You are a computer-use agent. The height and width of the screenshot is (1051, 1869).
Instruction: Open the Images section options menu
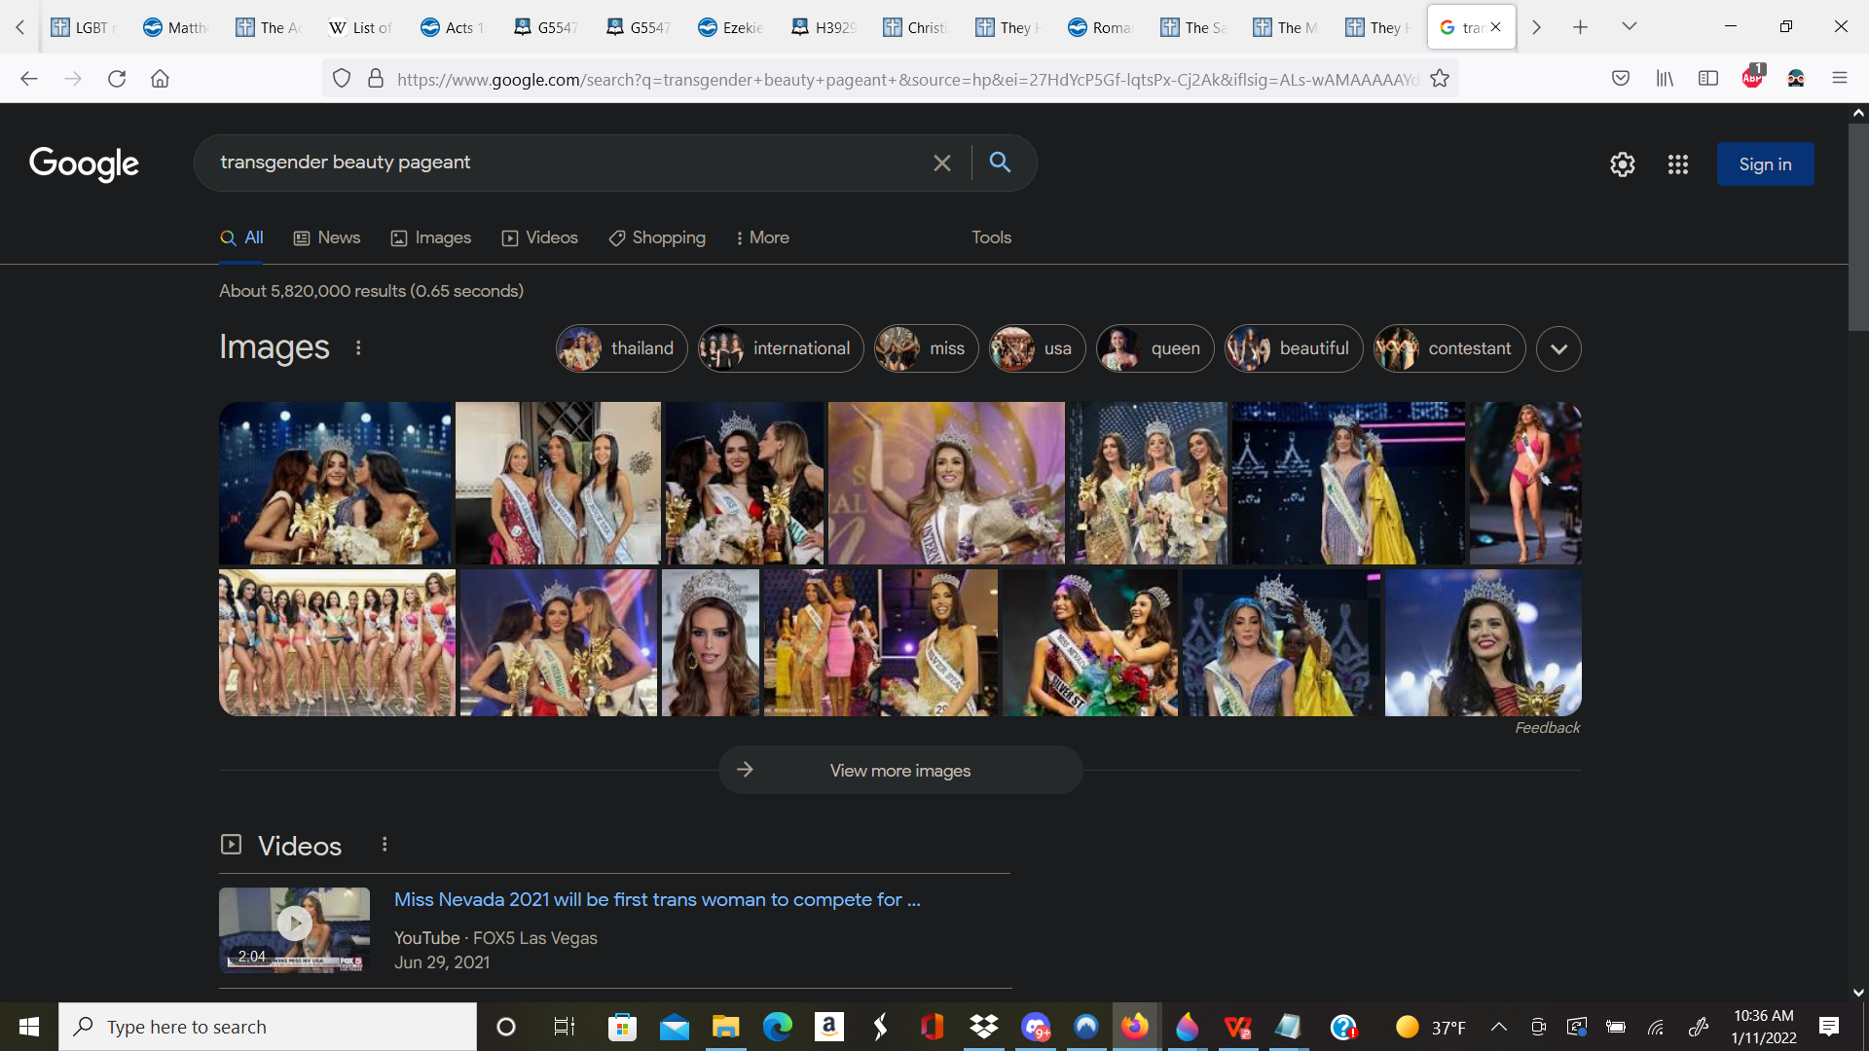coord(358,347)
